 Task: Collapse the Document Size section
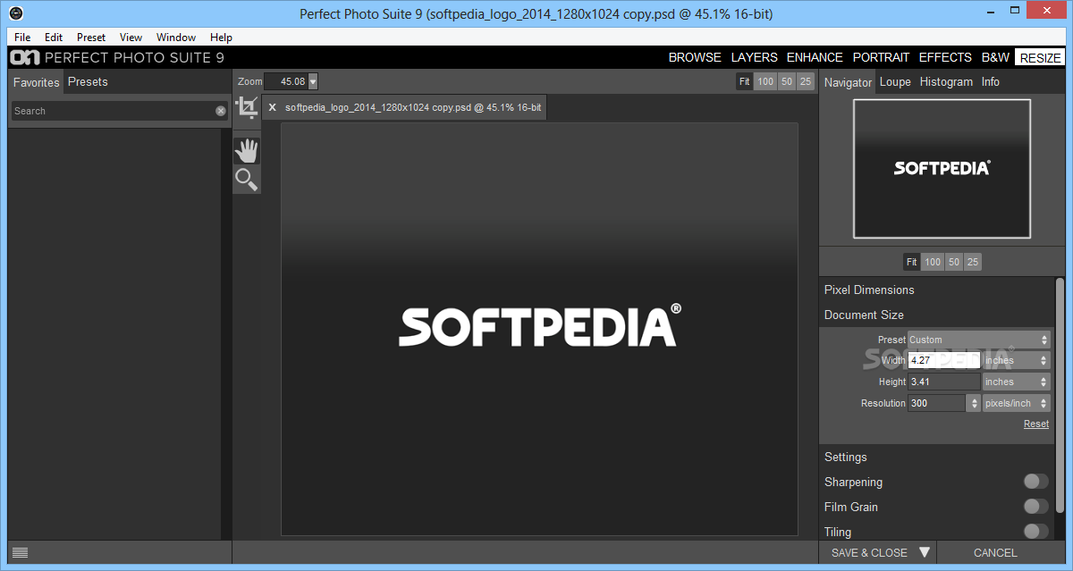(864, 315)
